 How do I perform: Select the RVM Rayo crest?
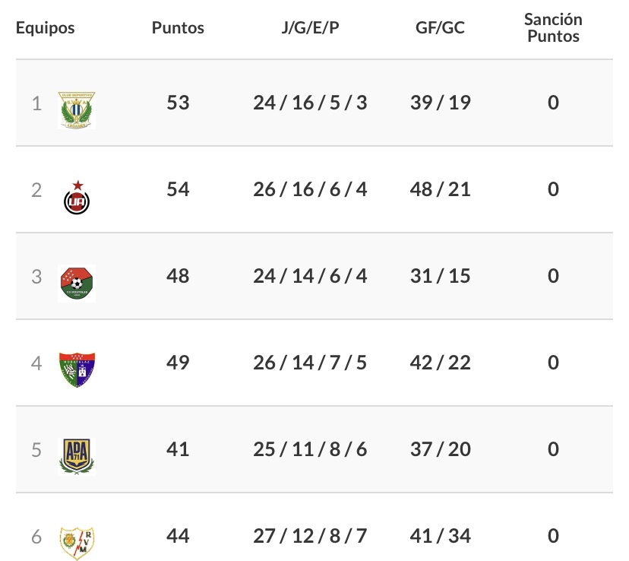77,541
